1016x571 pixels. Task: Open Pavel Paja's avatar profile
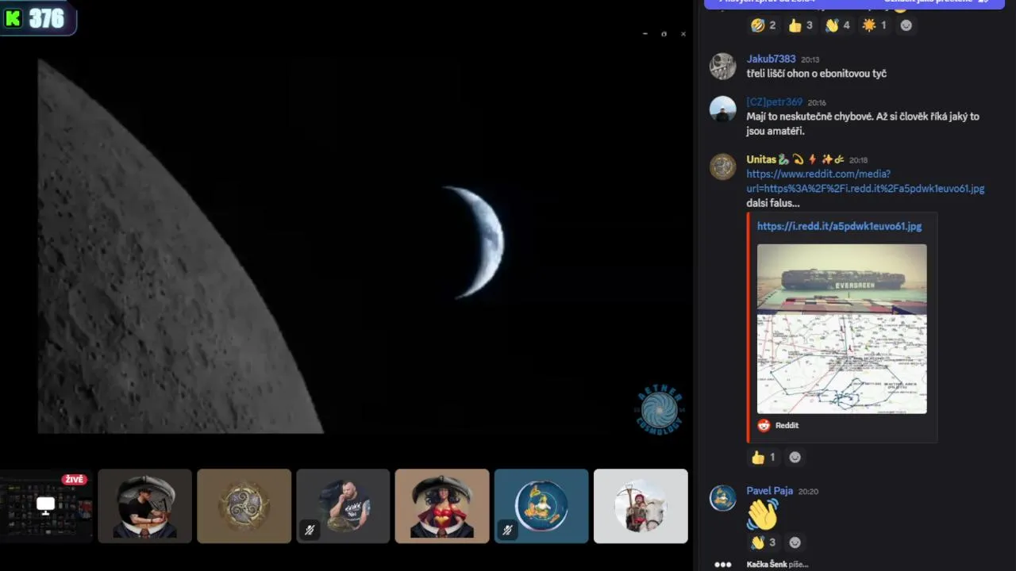tap(722, 498)
